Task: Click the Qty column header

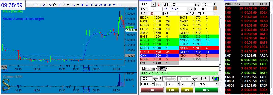Action: coord(238,4)
